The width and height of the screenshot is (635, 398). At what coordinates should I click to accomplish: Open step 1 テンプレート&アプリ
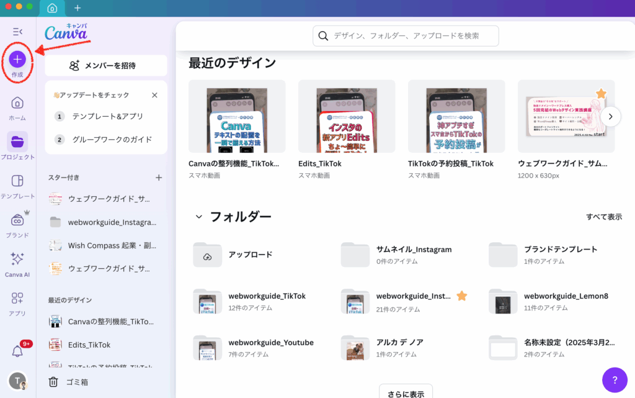[x=105, y=117]
